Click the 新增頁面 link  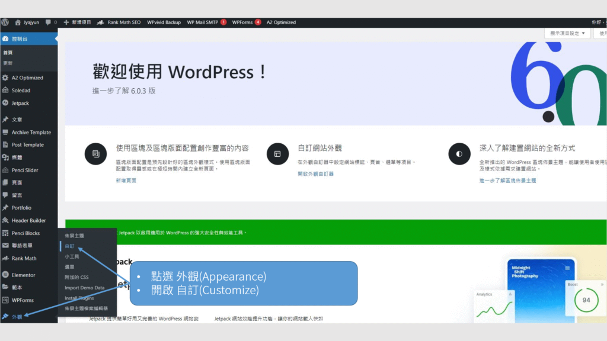(126, 181)
